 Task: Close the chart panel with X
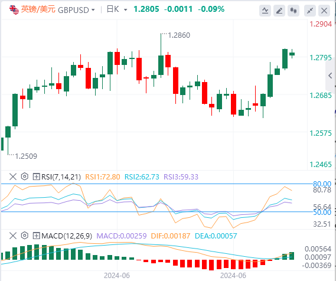pos(324,11)
